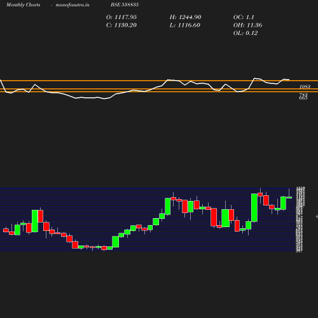Image resolution: width=318 pixels, height=318 pixels.
Task: Click the high value "H: 1244.90"
Action: 185,17
